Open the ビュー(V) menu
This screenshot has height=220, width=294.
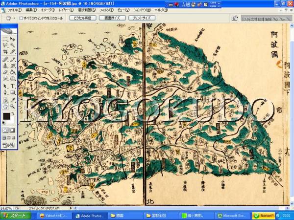(x=123, y=10)
